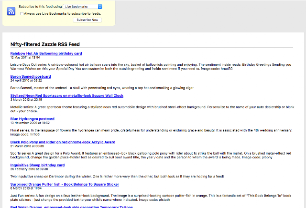Screen dimensions: 306x208
Task: Check Always use Live Bookmarks checkbox
Action: tap(22, 14)
